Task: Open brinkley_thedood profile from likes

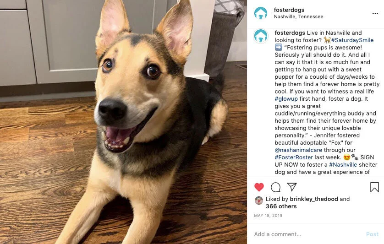Action: pyautogui.click(x=314, y=199)
